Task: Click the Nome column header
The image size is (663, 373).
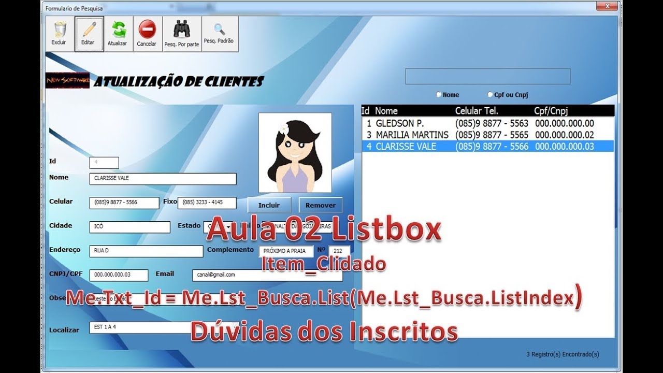Action: click(x=386, y=110)
